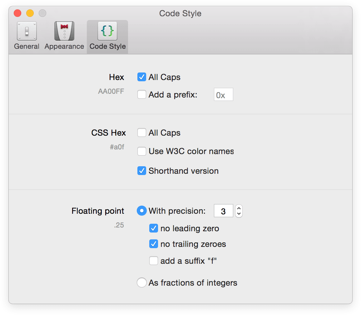Select the With precision radio button
Screen dimensions: 361x315
point(141,211)
